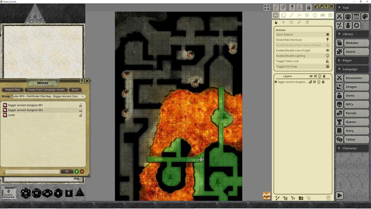Viewport: 371px width, 209px height.
Task: Click the Import Files button
Action: point(12,90)
